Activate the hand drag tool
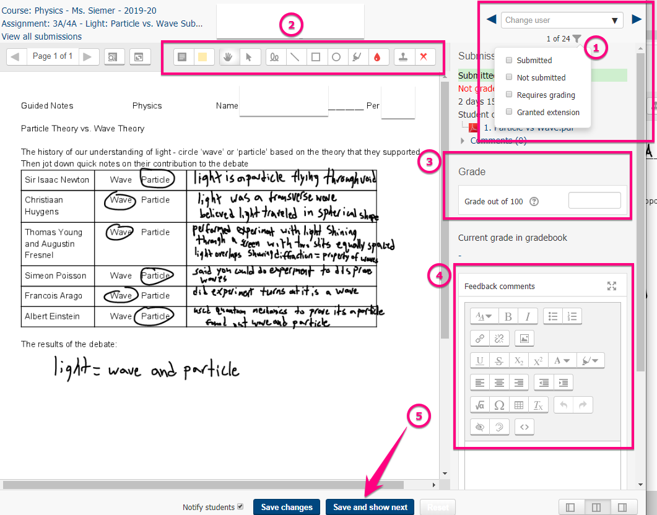The height and width of the screenshot is (515, 657). (228, 57)
